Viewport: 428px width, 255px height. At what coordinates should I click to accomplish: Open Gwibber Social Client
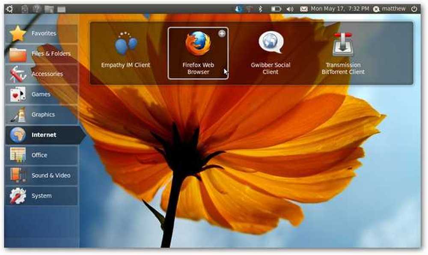tap(270, 53)
